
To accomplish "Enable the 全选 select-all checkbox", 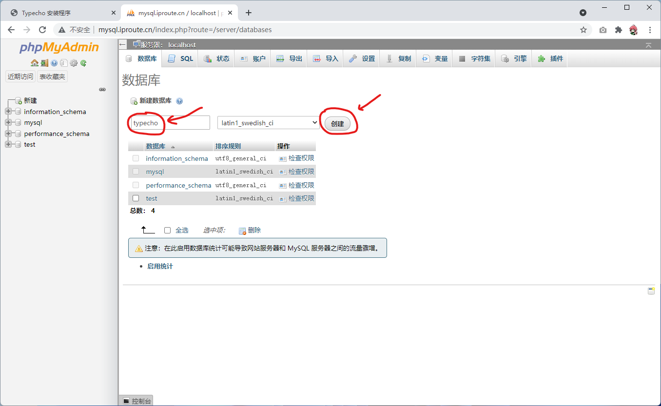I will pos(167,230).
